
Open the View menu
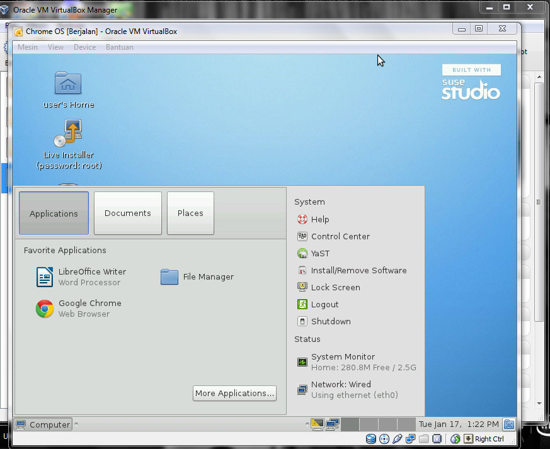[56, 47]
